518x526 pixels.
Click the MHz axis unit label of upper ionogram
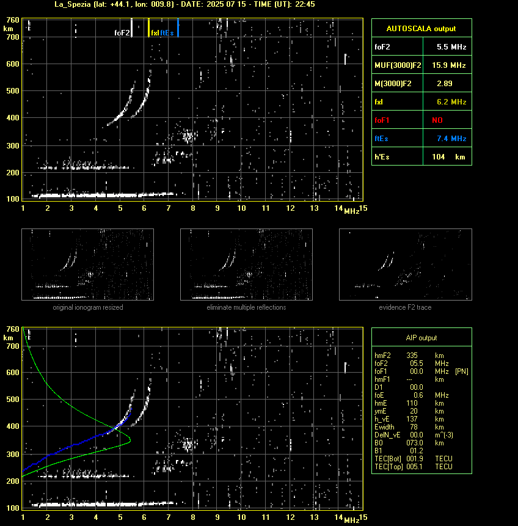tap(351, 211)
